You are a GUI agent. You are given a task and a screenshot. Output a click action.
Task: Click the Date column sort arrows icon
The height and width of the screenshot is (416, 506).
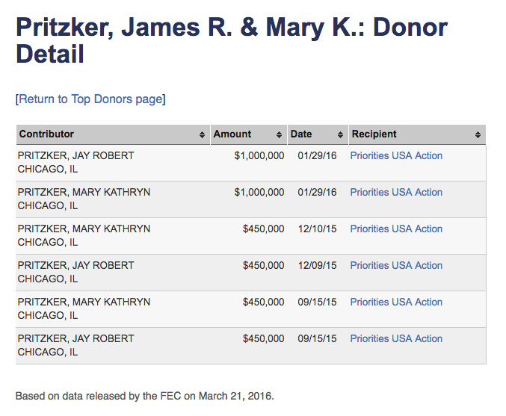point(341,135)
